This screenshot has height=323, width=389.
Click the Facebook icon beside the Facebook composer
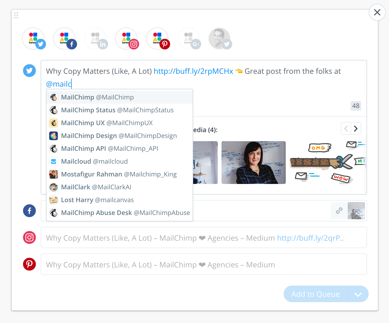[29, 211]
